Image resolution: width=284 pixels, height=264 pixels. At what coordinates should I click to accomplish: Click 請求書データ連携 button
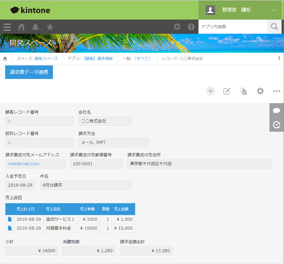click(x=29, y=72)
